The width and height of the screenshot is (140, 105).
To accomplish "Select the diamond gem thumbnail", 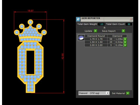I will click(x=81, y=38).
